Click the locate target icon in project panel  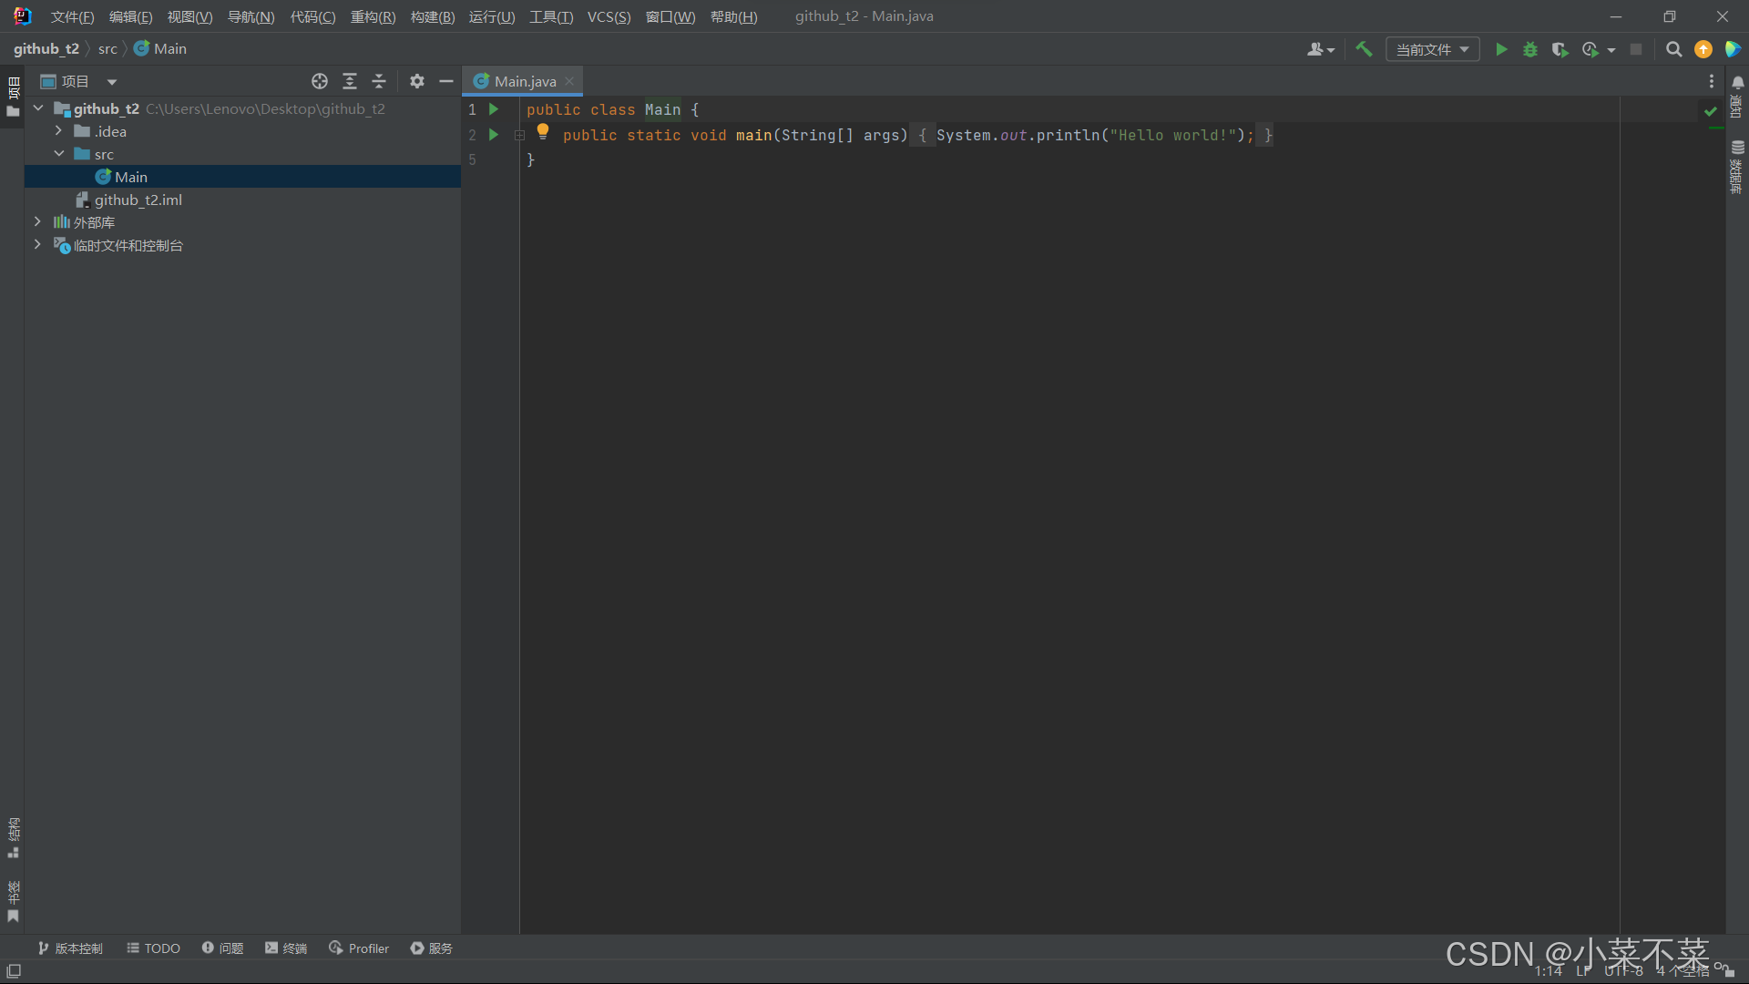click(320, 81)
